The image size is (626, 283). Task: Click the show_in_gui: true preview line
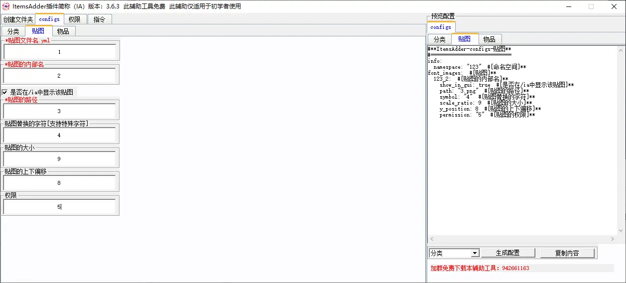click(506, 85)
